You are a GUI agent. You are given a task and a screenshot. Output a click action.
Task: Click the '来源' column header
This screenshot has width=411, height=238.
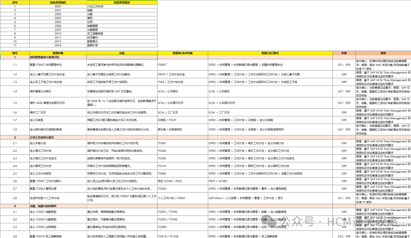344,53
